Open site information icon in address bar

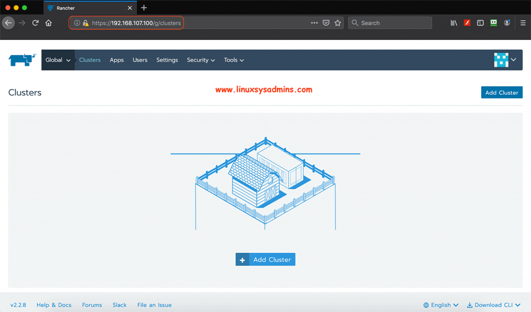pyautogui.click(x=77, y=23)
